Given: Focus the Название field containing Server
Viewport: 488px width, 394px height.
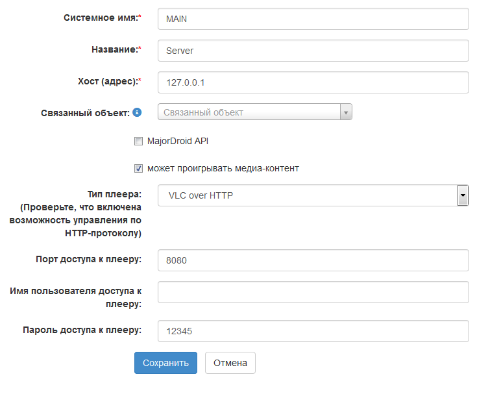Looking at the screenshot, I should [x=313, y=51].
